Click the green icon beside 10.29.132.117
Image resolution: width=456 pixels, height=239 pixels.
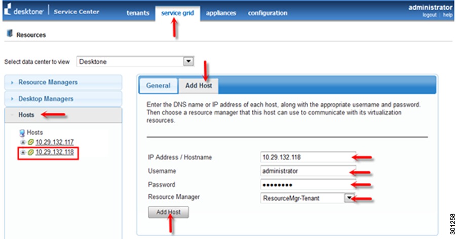pos(30,142)
